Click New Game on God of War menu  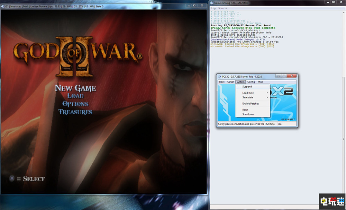pyautogui.click(x=75, y=88)
